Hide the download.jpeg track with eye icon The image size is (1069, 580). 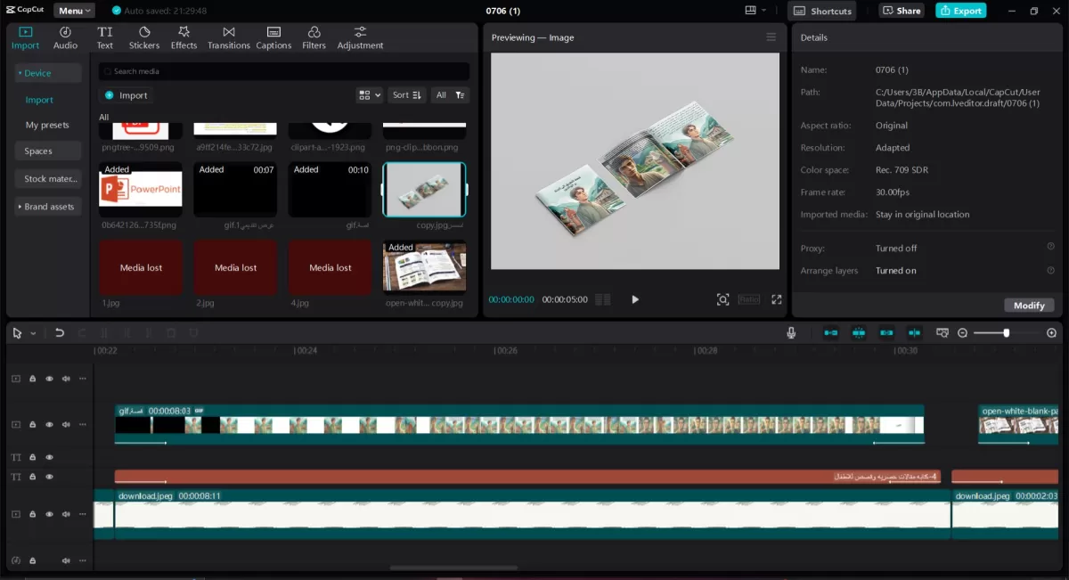[x=49, y=514]
